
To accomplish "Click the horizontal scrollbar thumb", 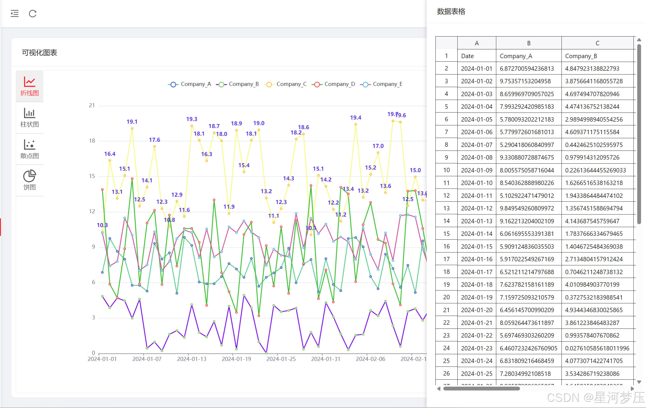I will coord(481,389).
